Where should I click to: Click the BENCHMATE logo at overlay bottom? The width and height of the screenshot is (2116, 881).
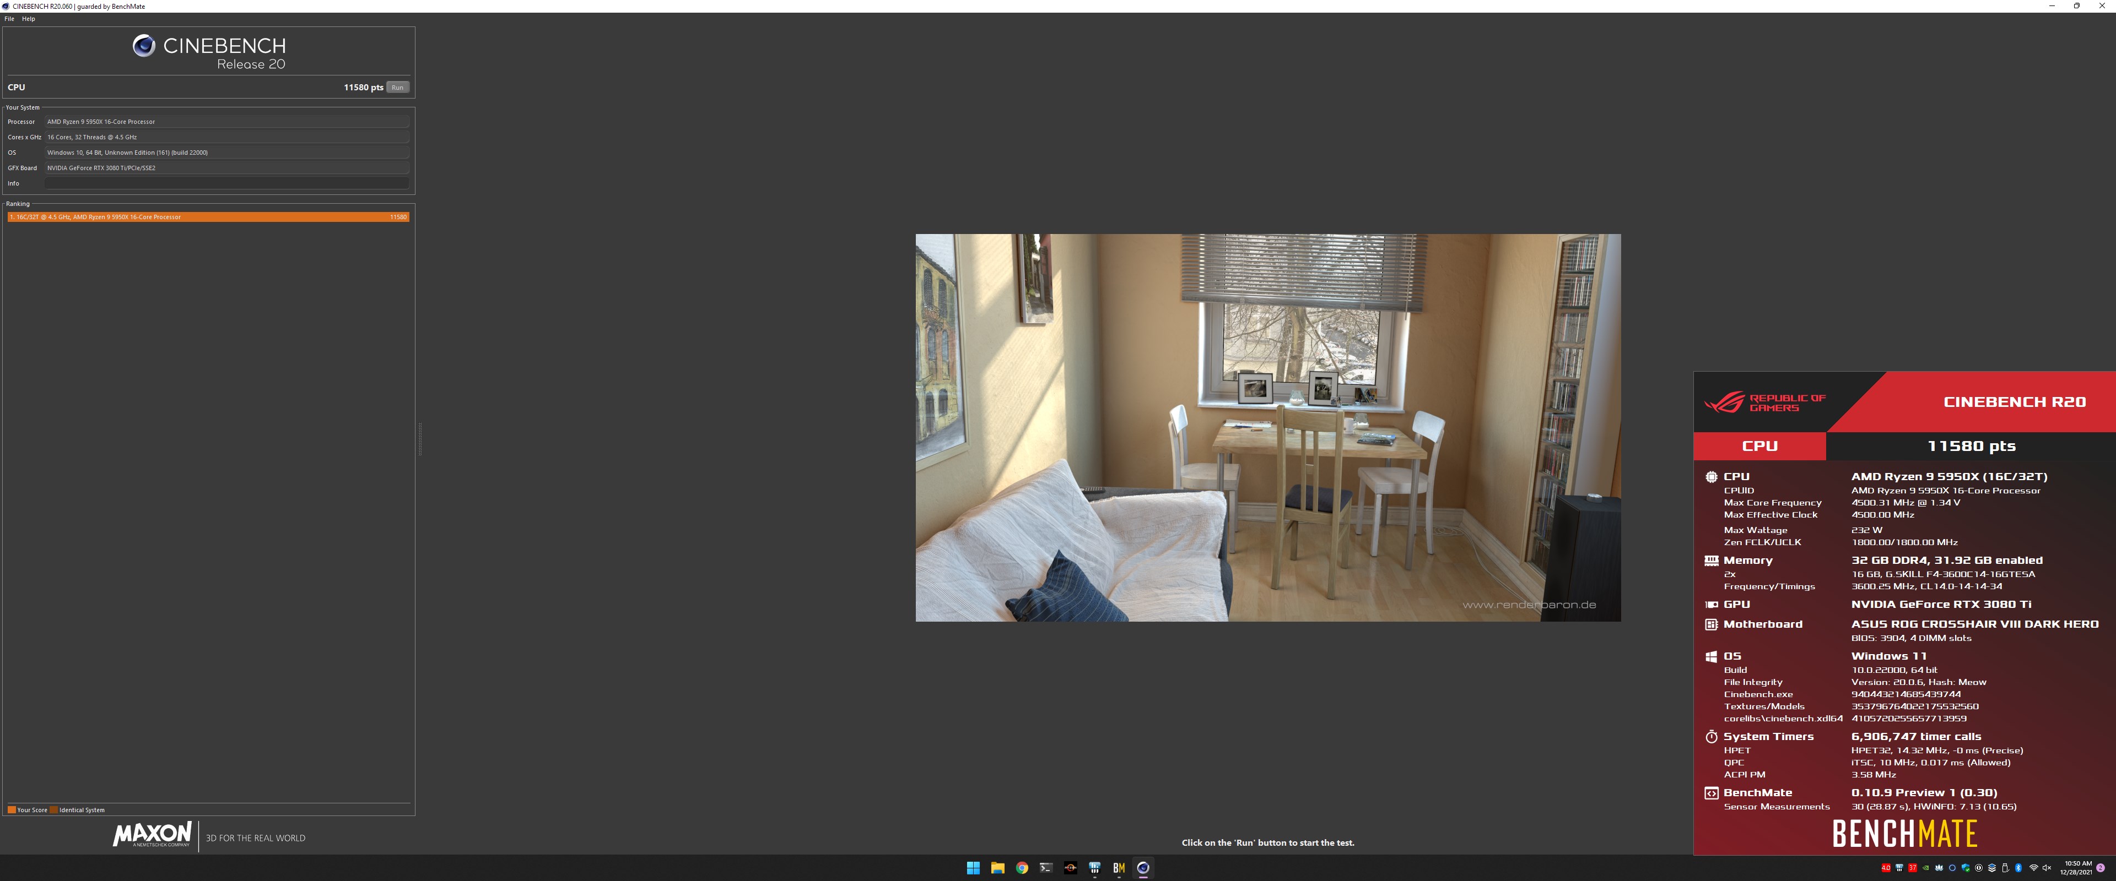pos(1905,834)
